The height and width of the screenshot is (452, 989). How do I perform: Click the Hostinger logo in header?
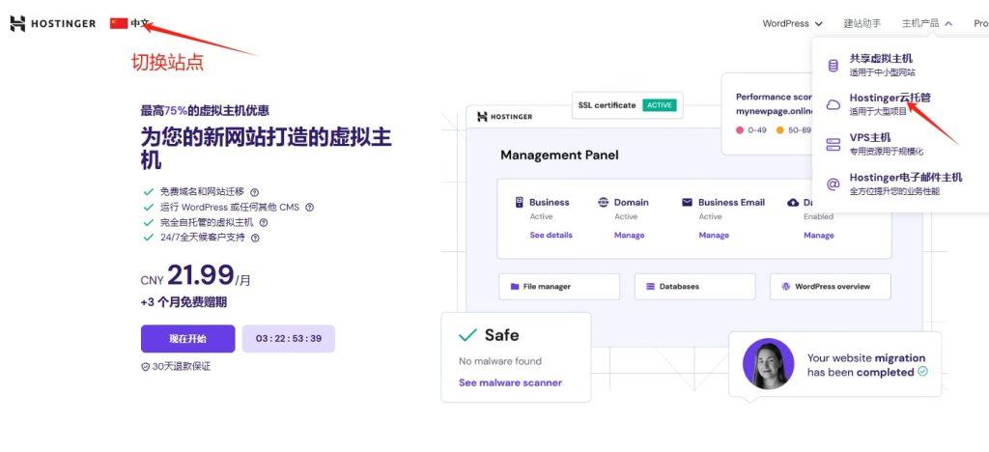click(53, 23)
